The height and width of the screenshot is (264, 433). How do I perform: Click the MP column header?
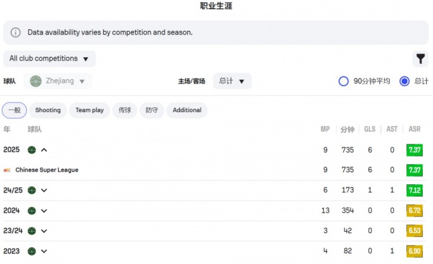(x=325, y=129)
